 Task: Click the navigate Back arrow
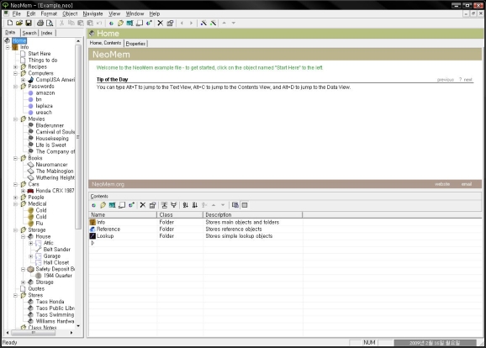tap(182, 23)
